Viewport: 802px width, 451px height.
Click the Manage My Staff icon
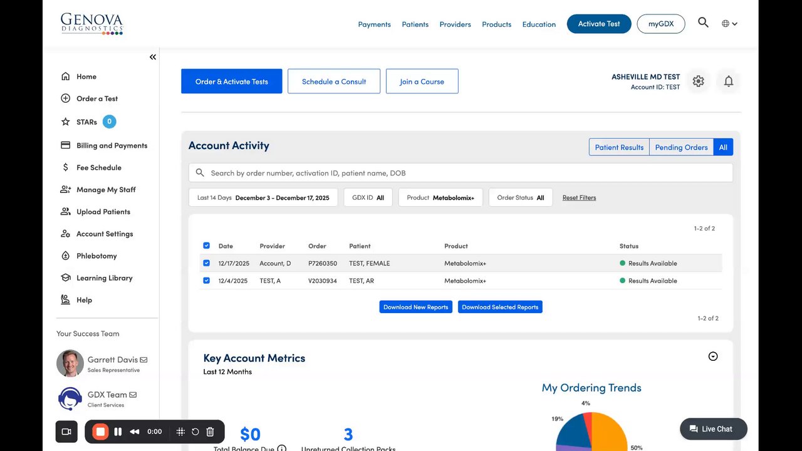(65, 189)
